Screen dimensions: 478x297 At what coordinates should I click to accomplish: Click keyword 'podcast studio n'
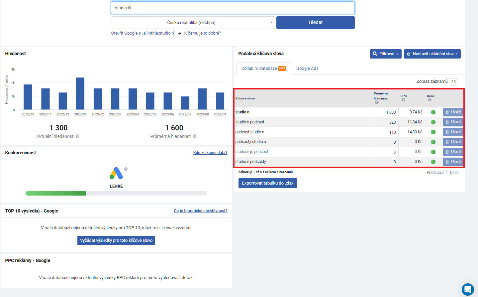[250, 132]
